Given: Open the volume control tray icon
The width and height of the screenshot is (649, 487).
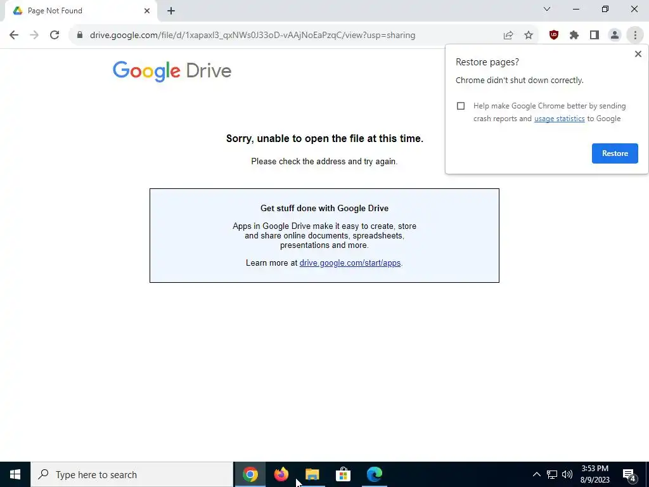Looking at the screenshot, I should point(567,474).
